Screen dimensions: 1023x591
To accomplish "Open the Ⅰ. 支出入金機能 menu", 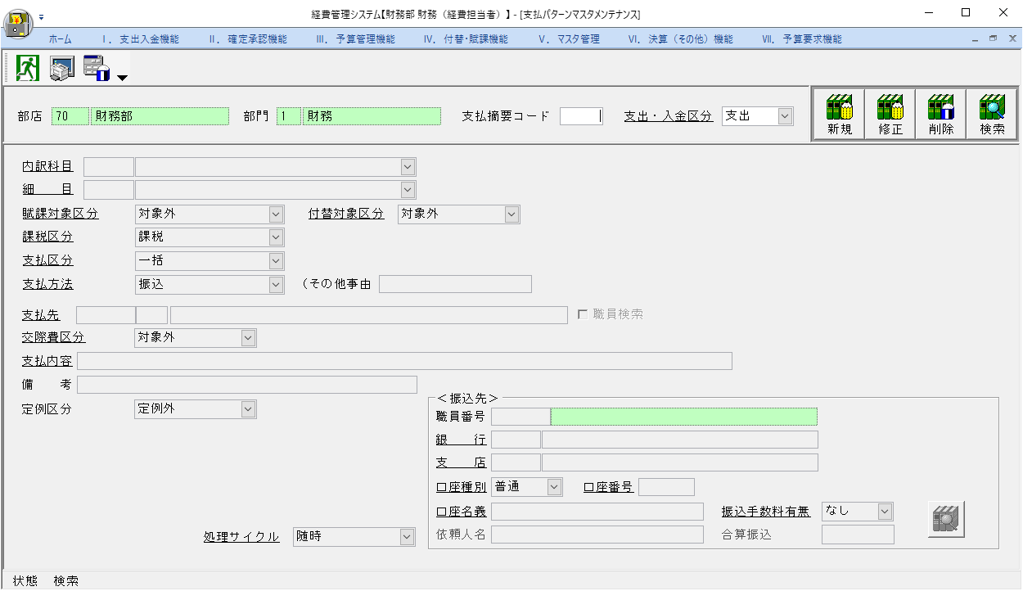I will pos(141,39).
